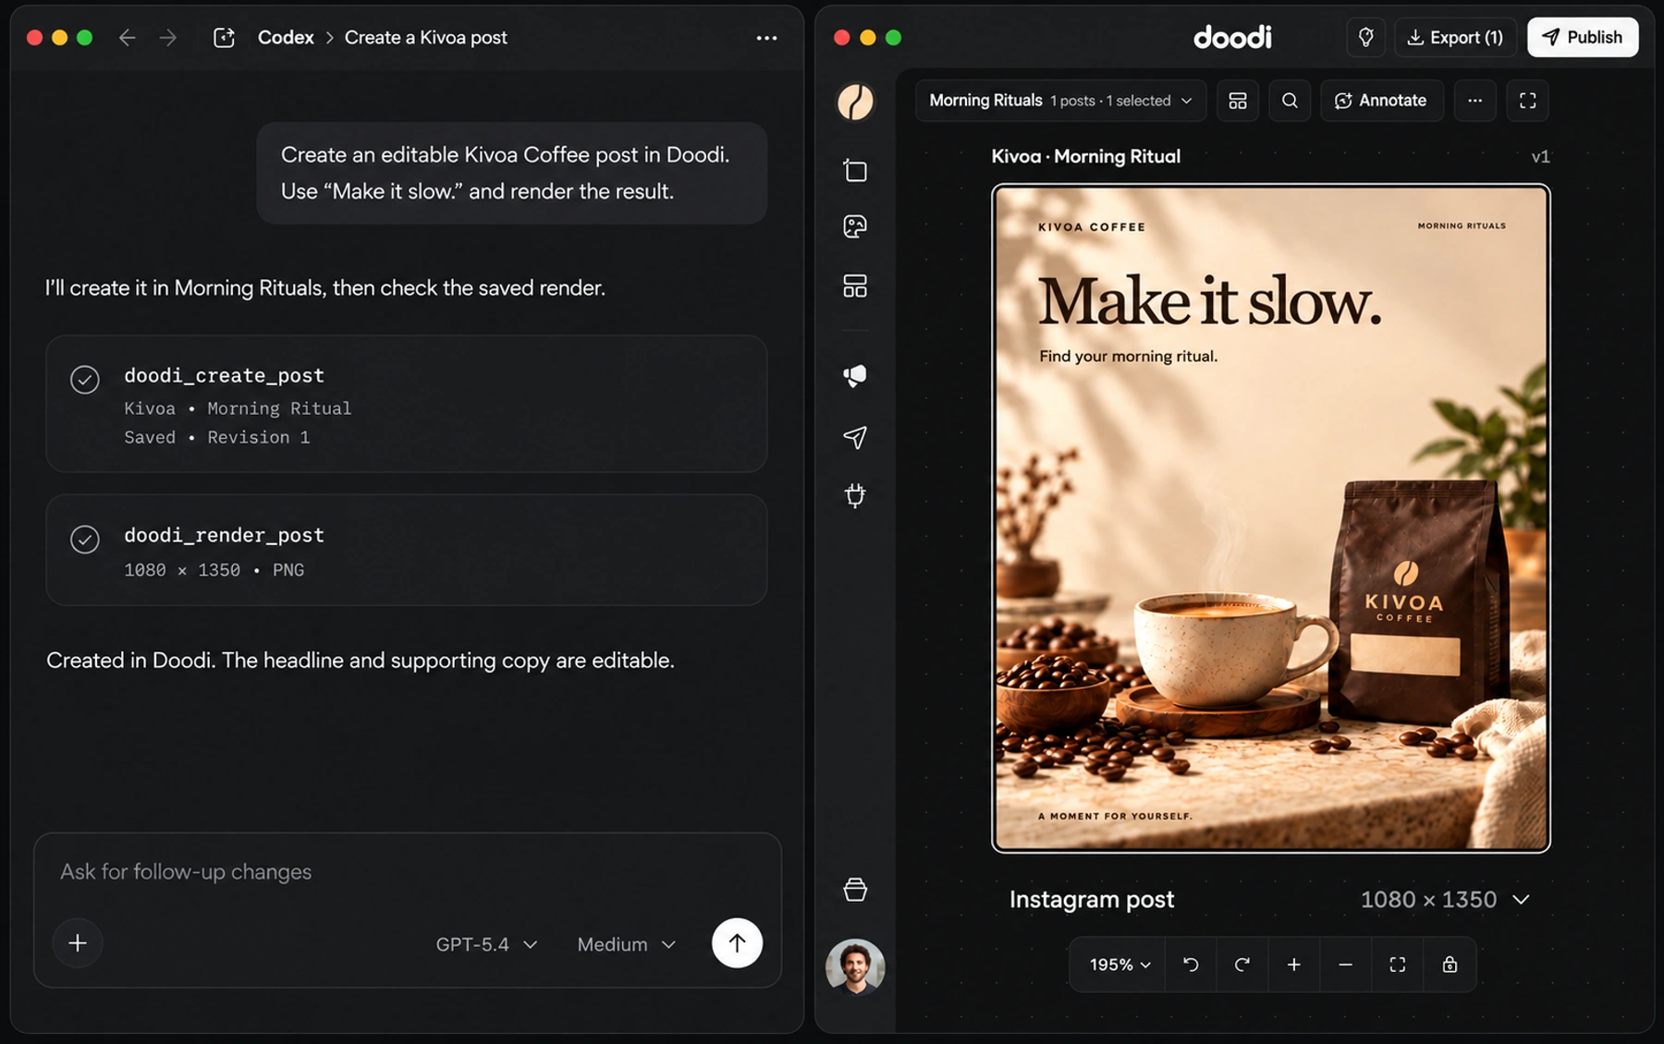Open the artboard tool in Doodi sidebar
The height and width of the screenshot is (1044, 1664).
[x=855, y=171]
